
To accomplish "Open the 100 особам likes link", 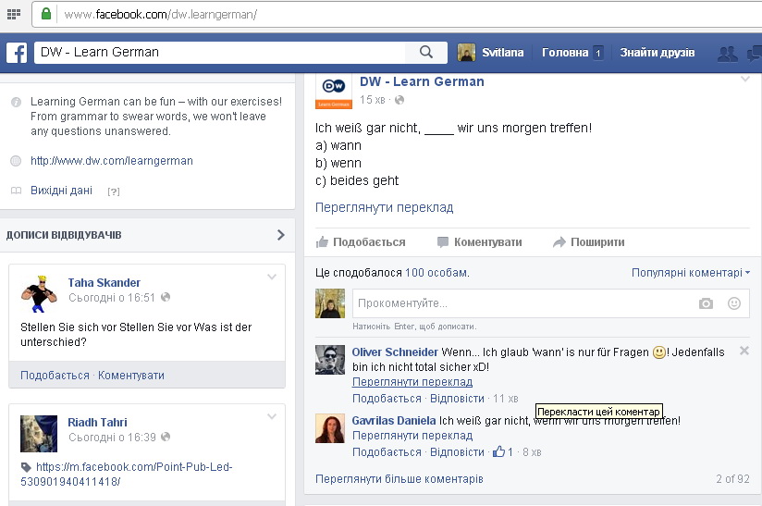I will click(436, 273).
